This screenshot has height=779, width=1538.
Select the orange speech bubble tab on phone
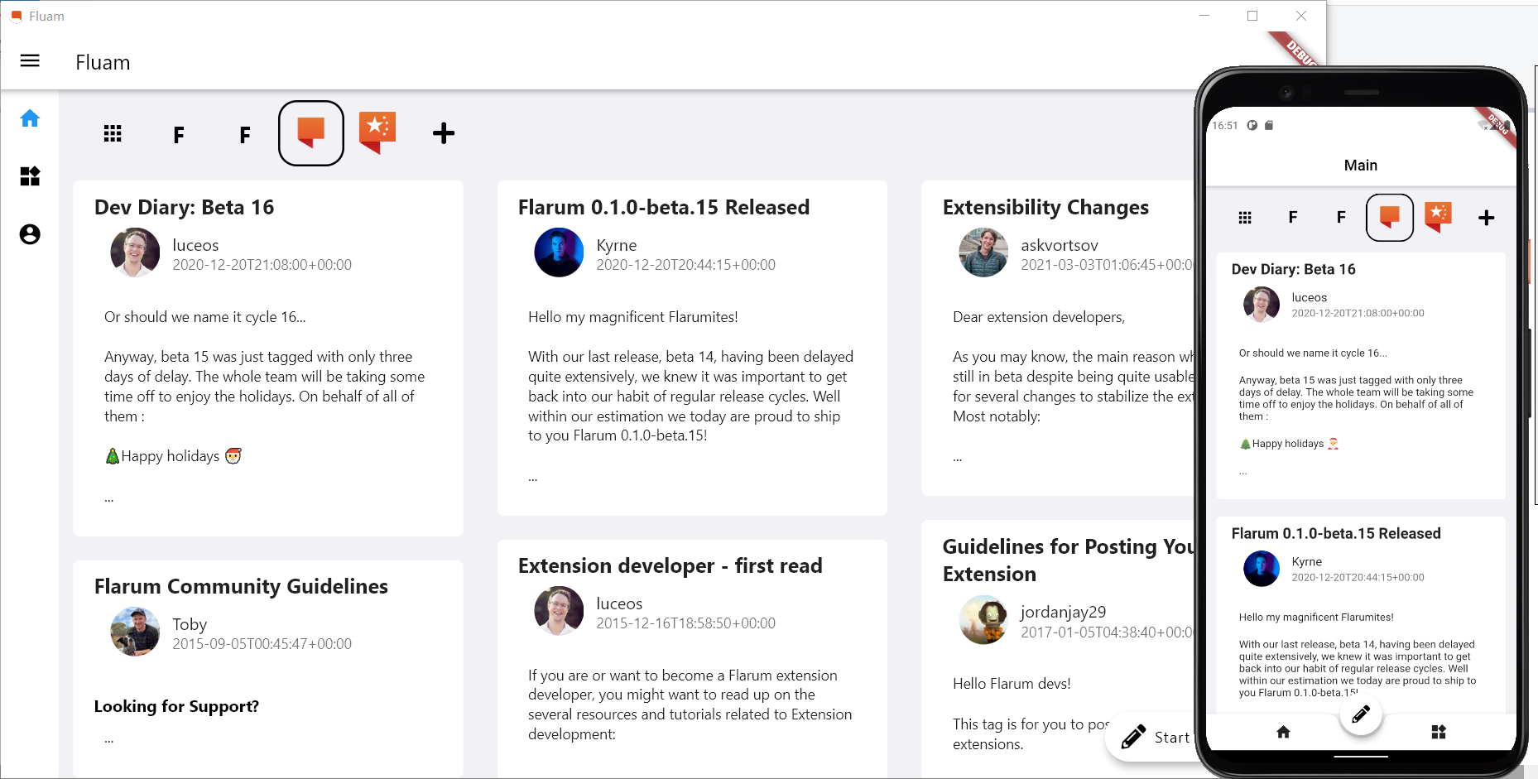[x=1390, y=218]
